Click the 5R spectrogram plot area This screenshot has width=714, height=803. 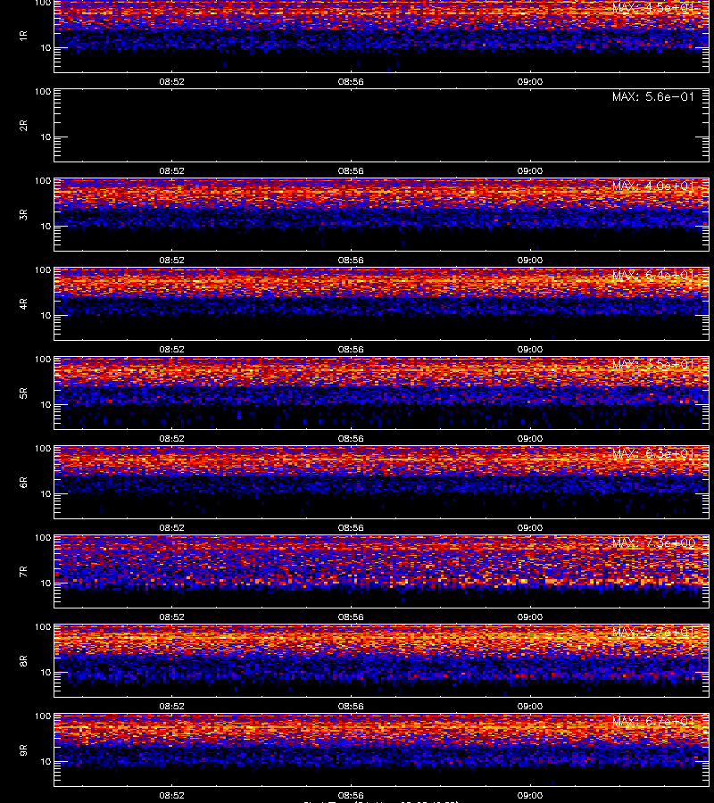(x=382, y=393)
